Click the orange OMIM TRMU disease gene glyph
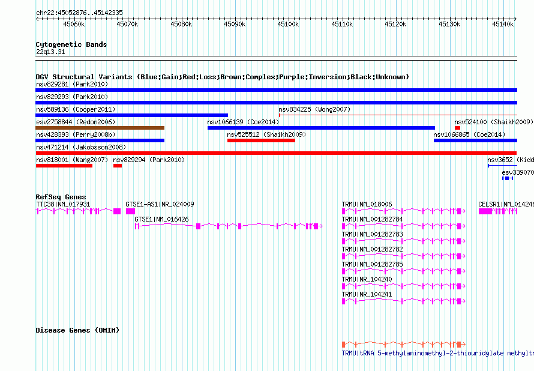This screenshot has height=371, width=534. [x=404, y=345]
